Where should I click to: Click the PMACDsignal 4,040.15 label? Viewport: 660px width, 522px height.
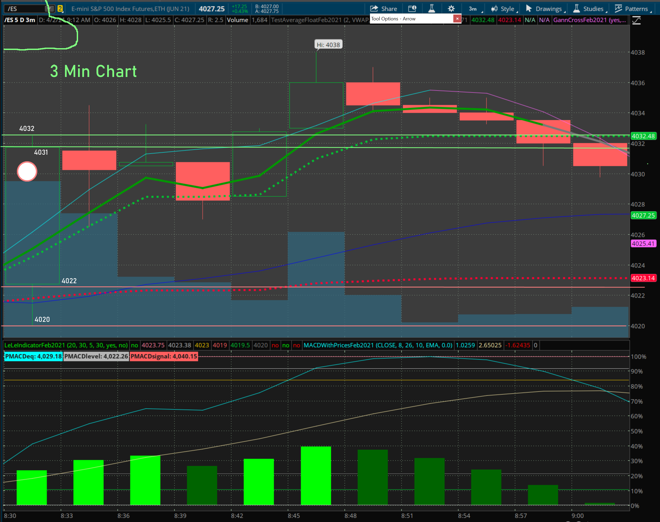[x=164, y=356]
